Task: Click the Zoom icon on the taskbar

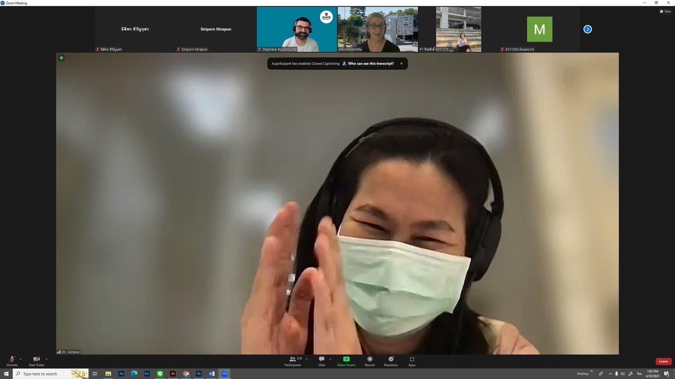Action: click(x=225, y=374)
